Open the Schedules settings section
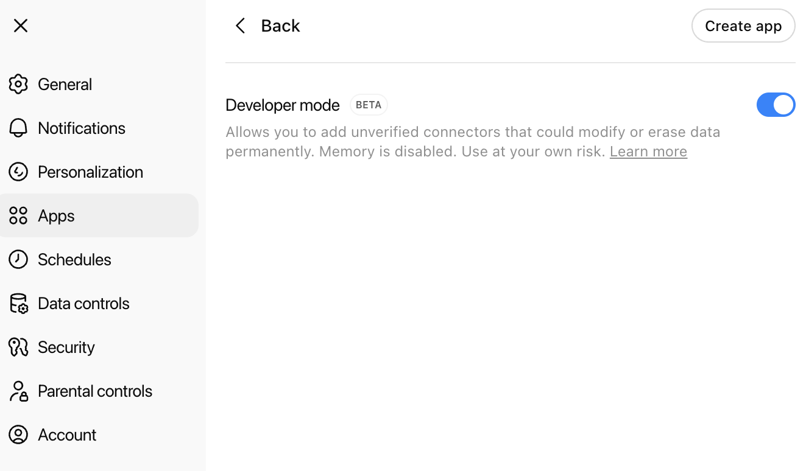This screenshot has width=806, height=471. [74, 259]
